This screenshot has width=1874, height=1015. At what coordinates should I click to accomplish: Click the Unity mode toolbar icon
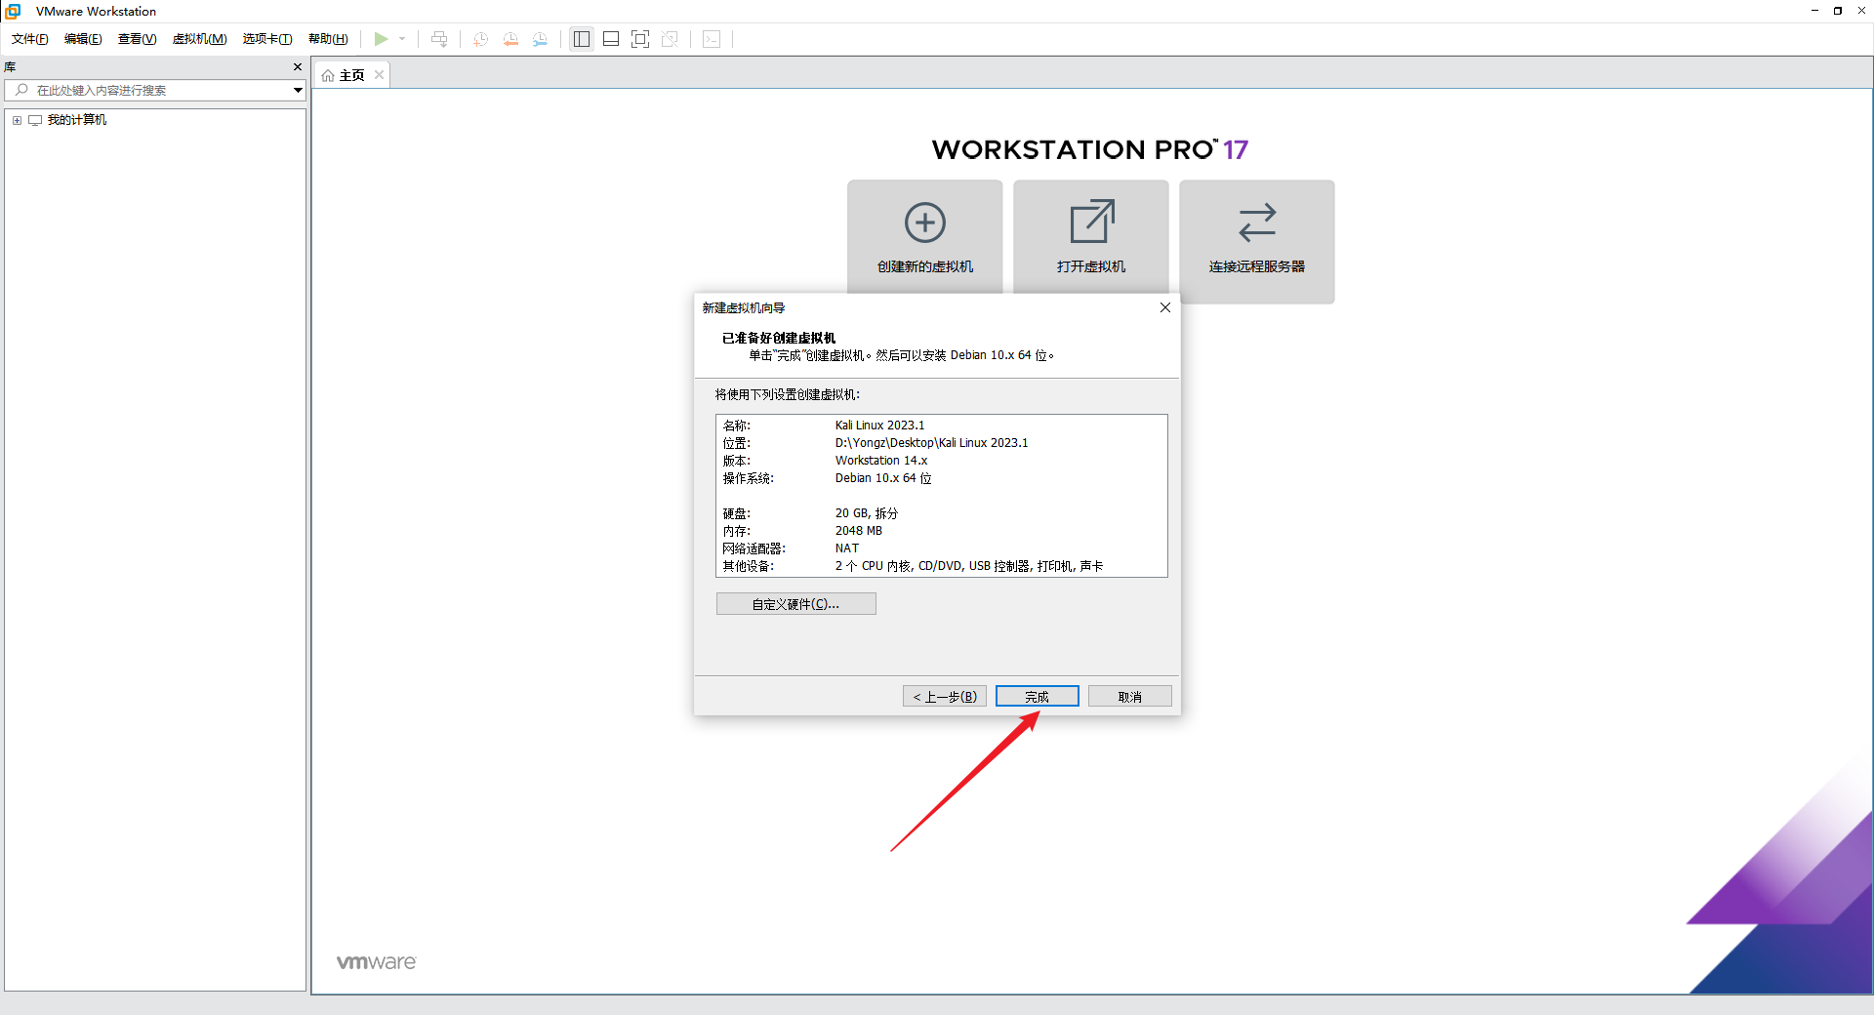coord(670,39)
